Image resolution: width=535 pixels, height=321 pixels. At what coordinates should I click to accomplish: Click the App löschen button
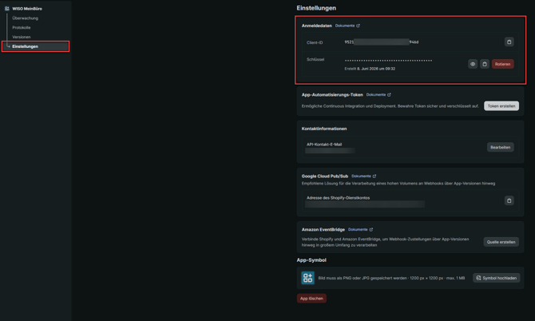pos(311,299)
